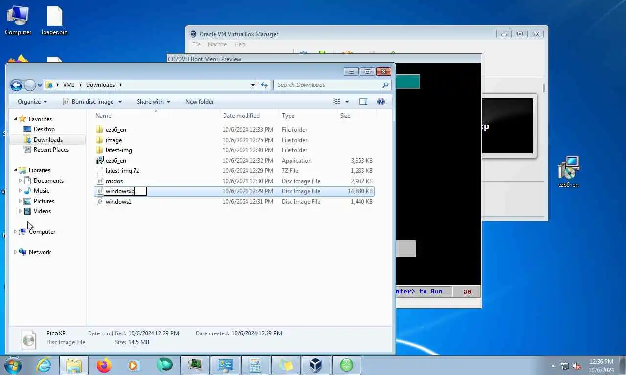626x375 pixels.
Task: Open the Burn disc image dropdown arrow
Action: (x=120, y=102)
